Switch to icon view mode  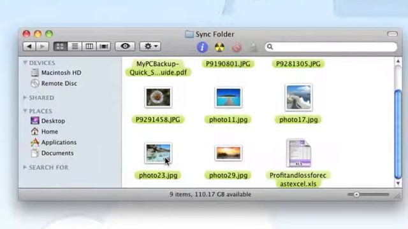click(60, 46)
